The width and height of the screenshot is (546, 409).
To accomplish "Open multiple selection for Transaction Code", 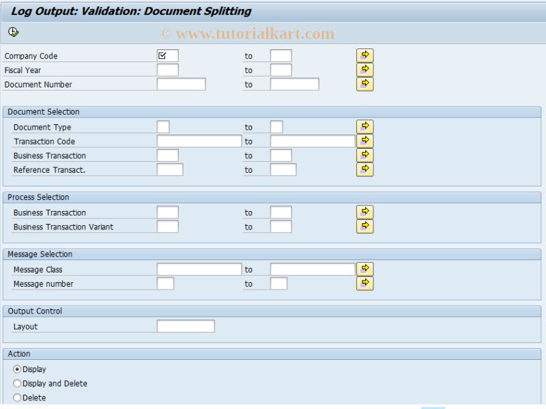I will (x=366, y=141).
